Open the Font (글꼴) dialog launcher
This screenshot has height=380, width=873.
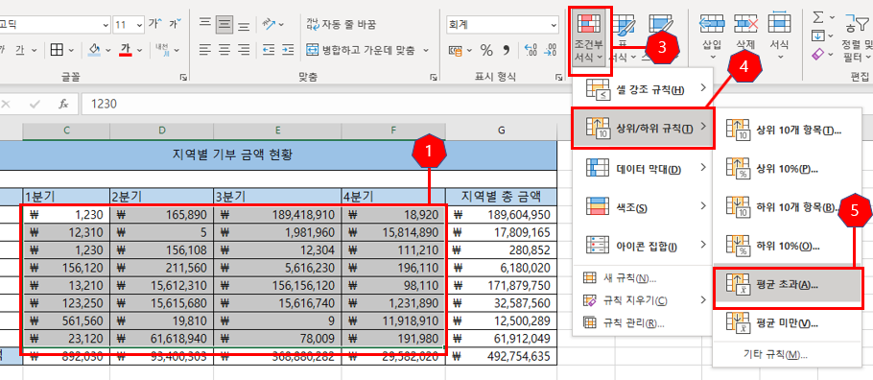(x=183, y=78)
